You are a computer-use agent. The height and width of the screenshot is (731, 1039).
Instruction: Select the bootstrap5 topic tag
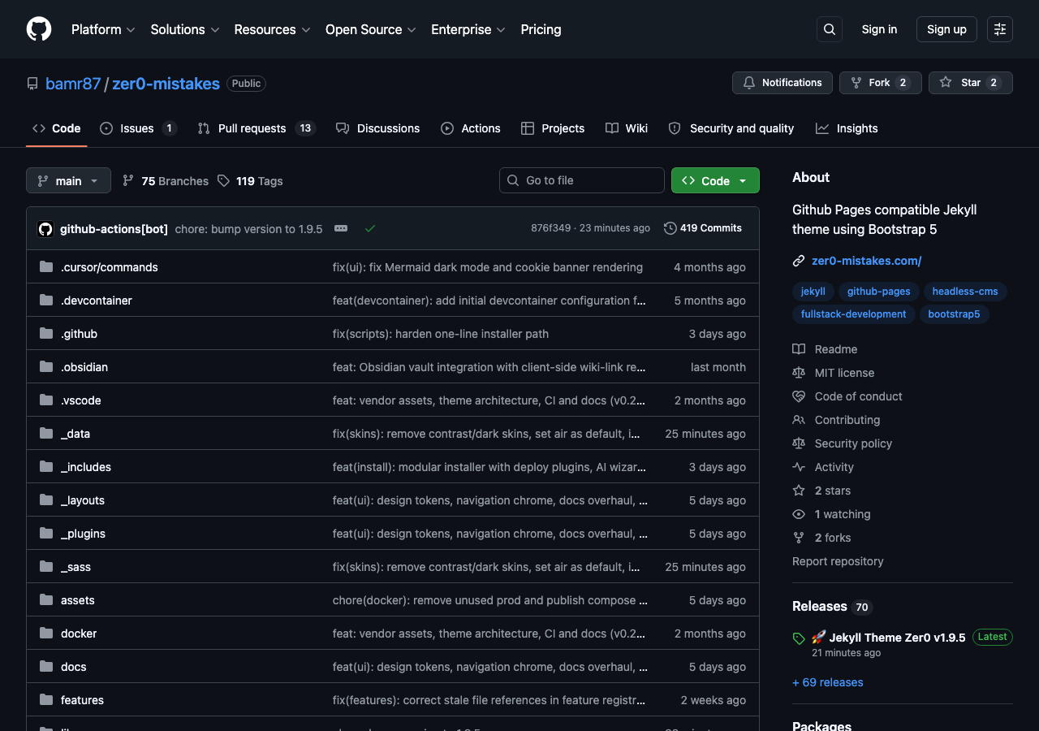[954, 314]
